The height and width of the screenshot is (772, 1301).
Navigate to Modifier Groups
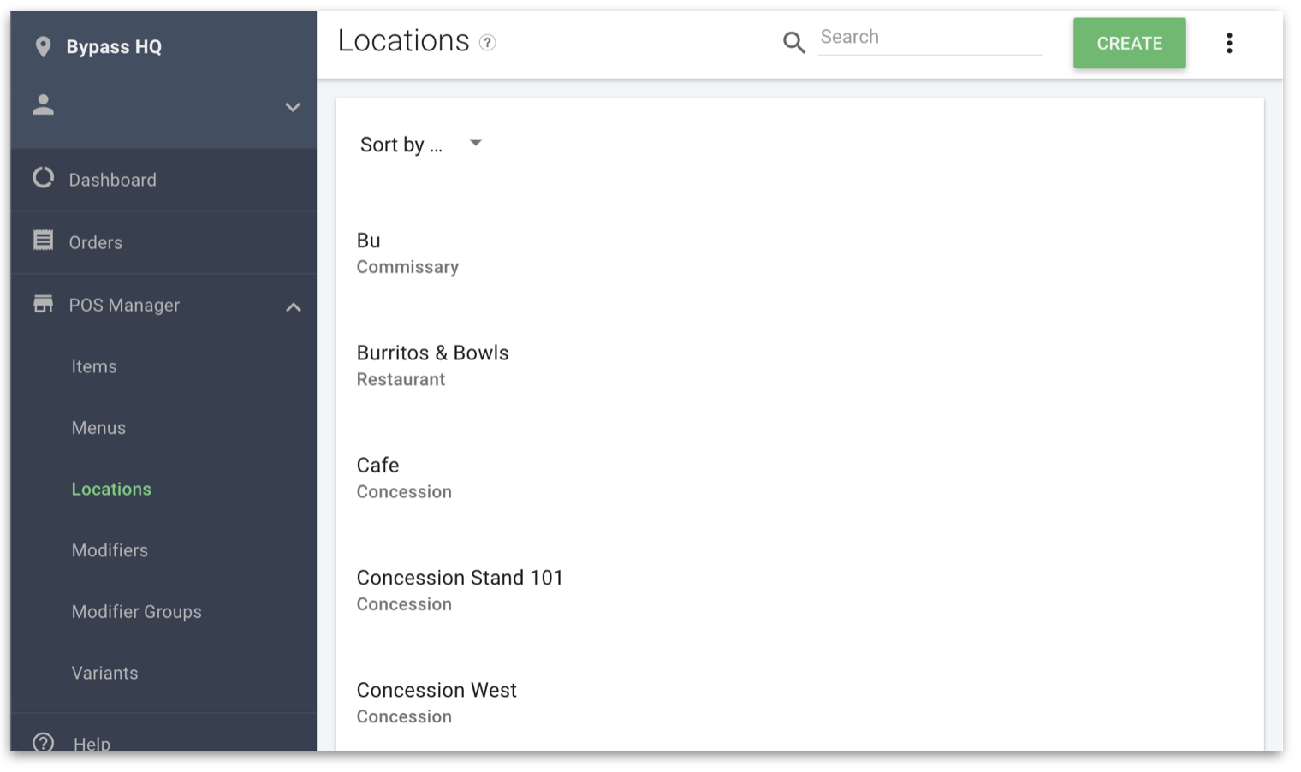(x=137, y=612)
